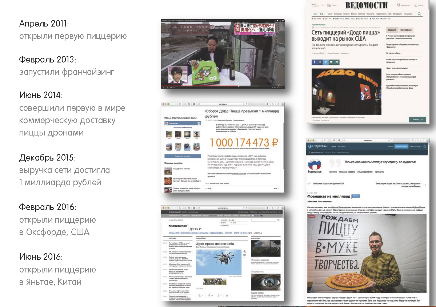
Task: Open English language dropdown on LiveJournal
Action: click(415, 146)
